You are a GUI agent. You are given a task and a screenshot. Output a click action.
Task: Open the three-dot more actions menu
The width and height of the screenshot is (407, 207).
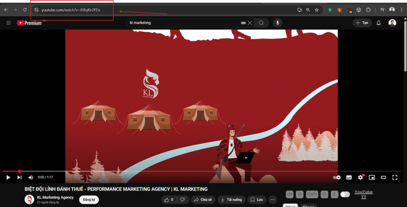272,200
